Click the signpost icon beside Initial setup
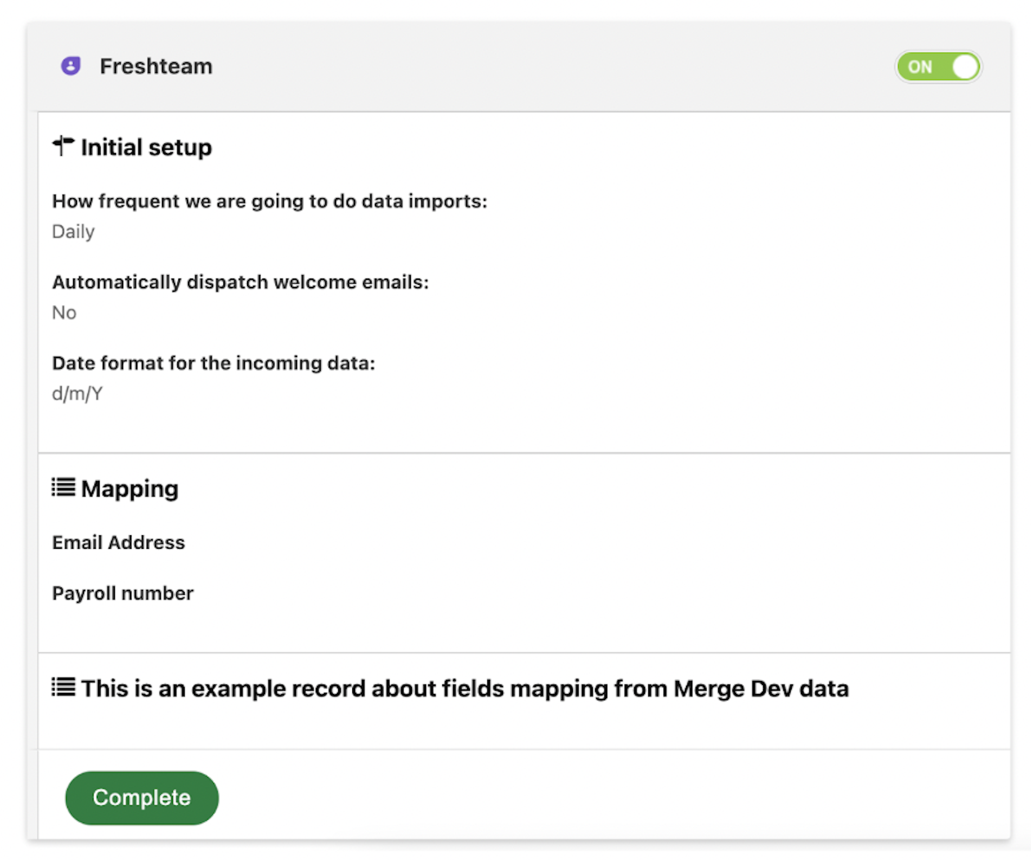Viewport: 1031px width, 860px height. [x=63, y=146]
